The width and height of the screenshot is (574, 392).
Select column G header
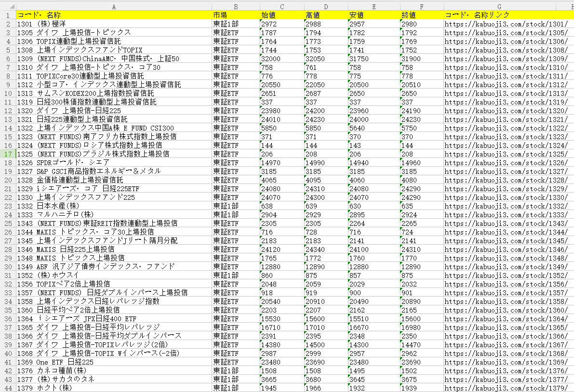[499, 6]
